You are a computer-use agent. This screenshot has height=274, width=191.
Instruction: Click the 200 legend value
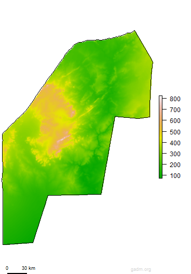[175, 165]
